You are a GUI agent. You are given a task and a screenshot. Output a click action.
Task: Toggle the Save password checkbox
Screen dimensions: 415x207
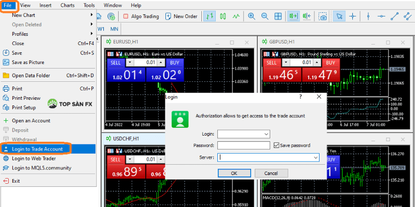pos(276,145)
